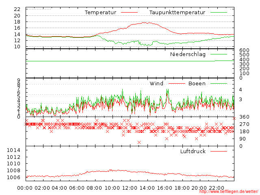Viewport: 260px width, 195px height.
Task: Click red line sample beside Luftdruck
Action: point(219,151)
